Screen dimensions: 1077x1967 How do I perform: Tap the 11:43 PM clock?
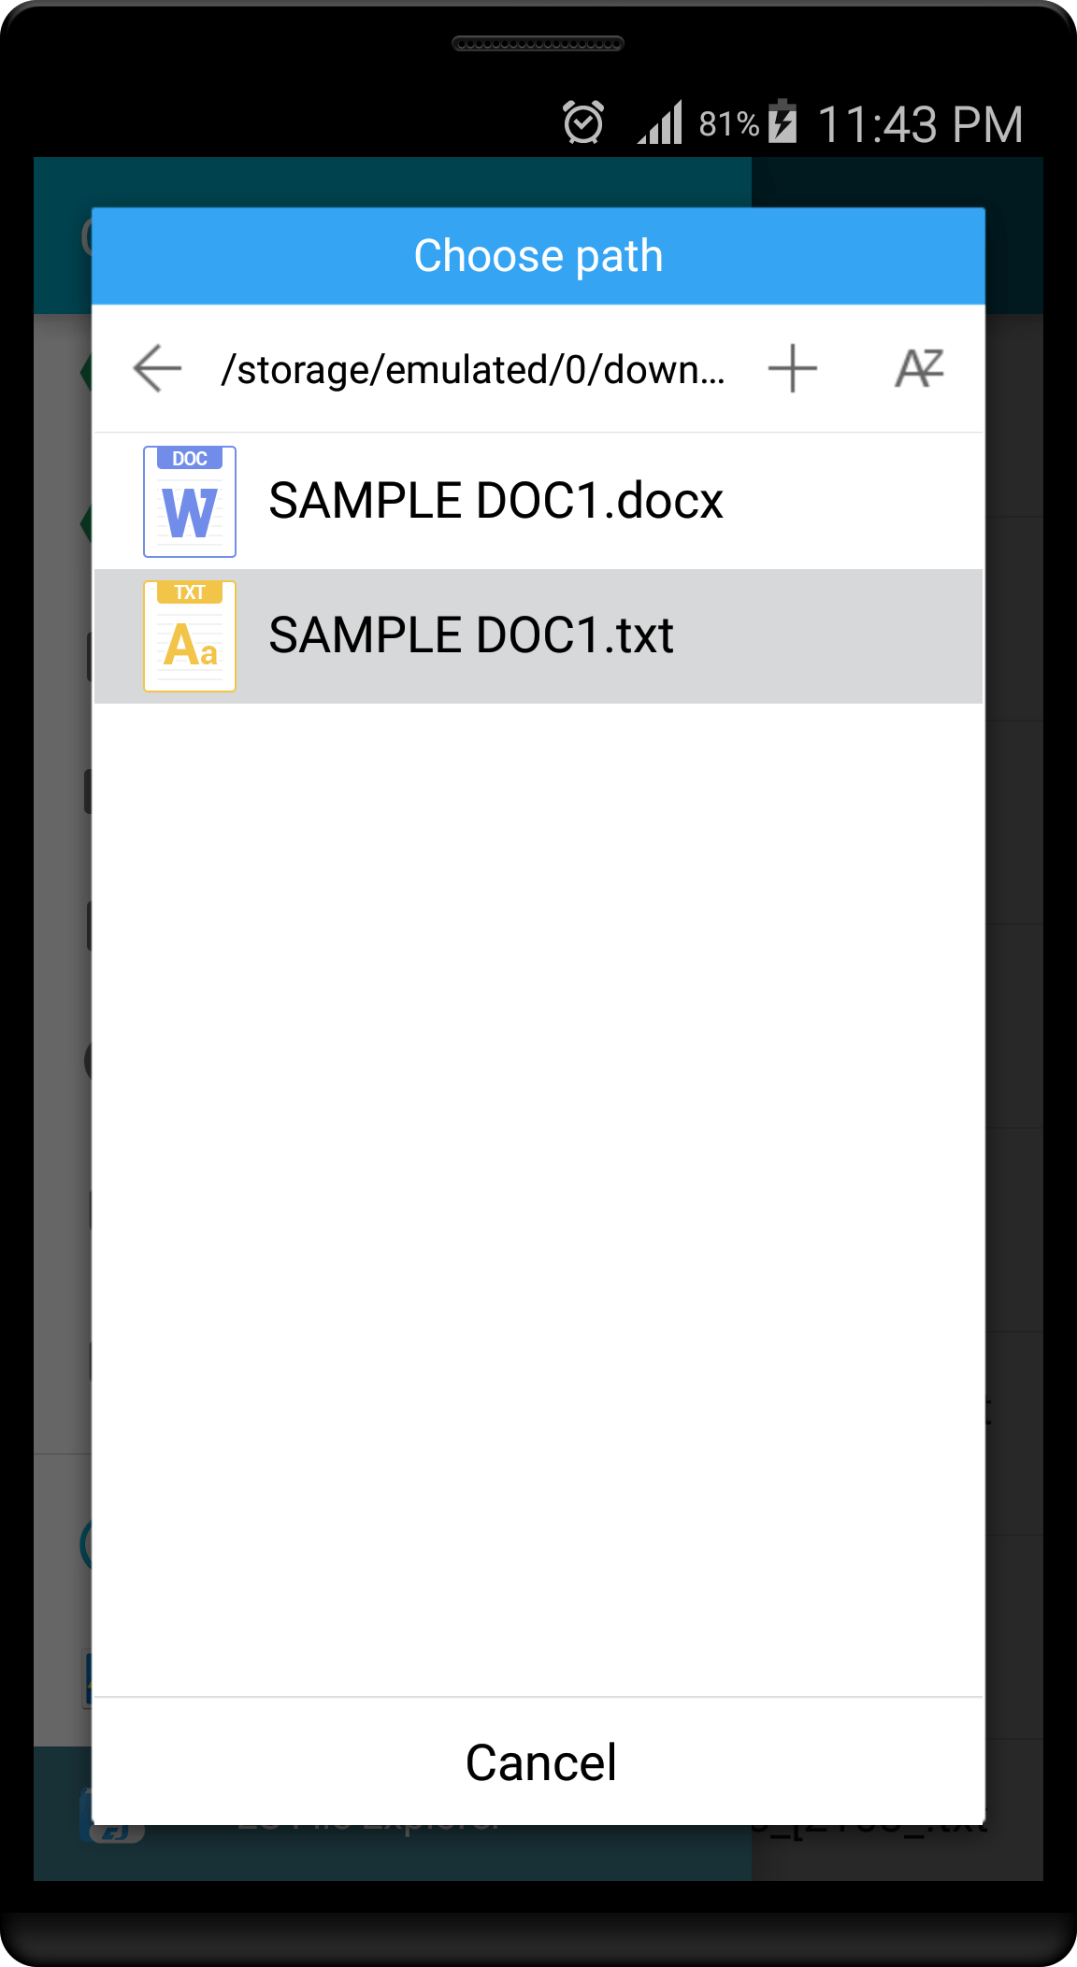click(921, 124)
